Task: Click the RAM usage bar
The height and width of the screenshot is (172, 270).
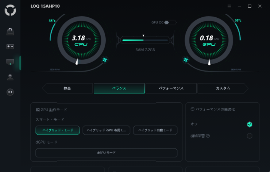Action: pyautogui.click(x=145, y=40)
